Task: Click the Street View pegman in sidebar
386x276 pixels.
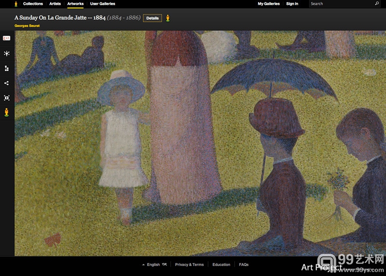Action: (7, 112)
